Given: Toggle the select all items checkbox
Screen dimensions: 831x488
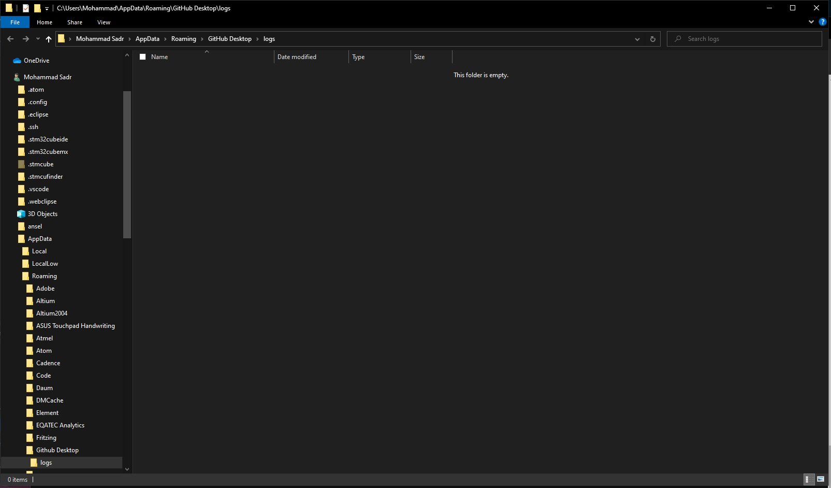Looking at the screenshot, I should (143, 57).
